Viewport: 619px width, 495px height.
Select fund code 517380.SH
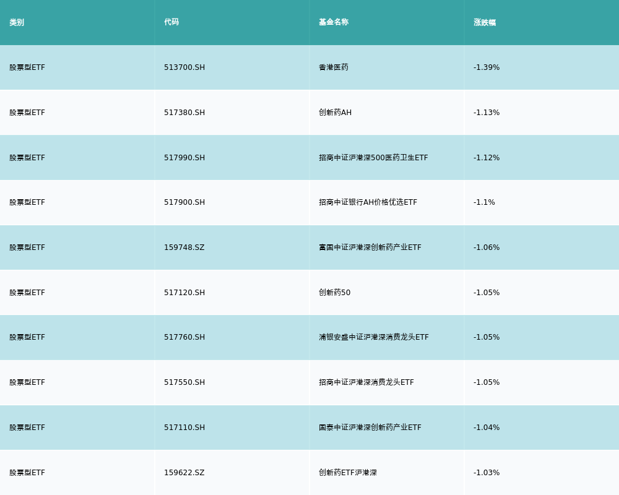click(184, 113)
